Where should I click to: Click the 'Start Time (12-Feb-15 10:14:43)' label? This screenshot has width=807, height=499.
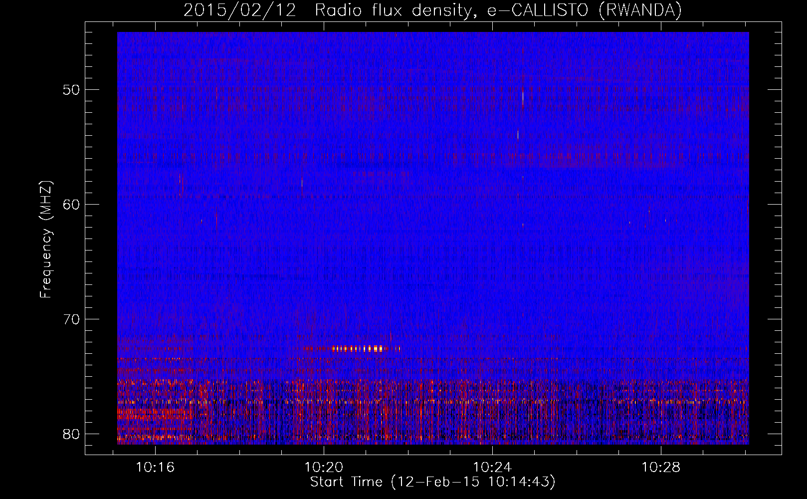click(x=432, y=482)
